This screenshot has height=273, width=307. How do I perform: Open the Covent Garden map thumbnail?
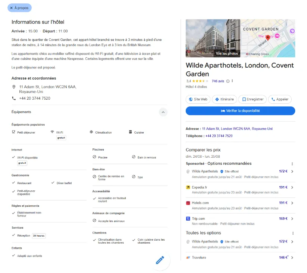tap(268, 38)
